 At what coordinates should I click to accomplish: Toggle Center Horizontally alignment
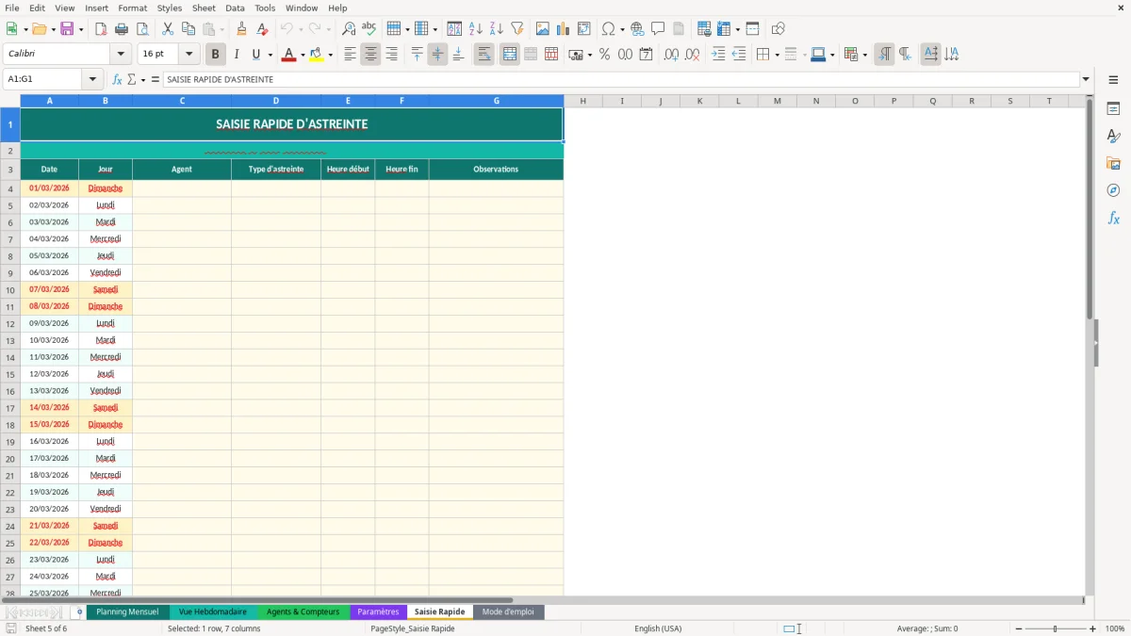370,55
